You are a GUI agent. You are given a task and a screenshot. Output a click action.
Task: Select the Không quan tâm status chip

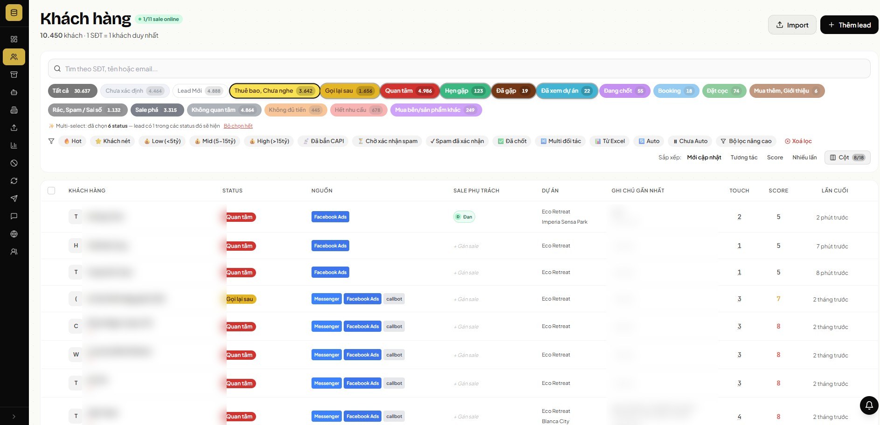[224, 110]
